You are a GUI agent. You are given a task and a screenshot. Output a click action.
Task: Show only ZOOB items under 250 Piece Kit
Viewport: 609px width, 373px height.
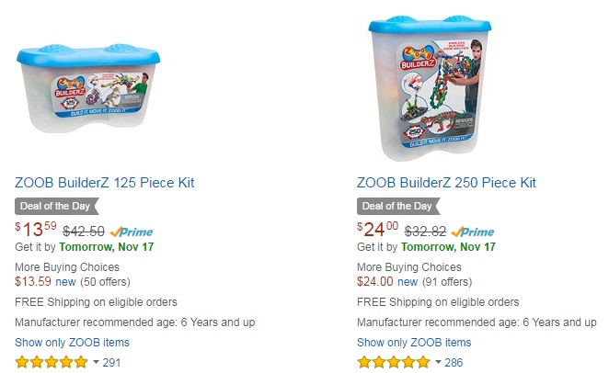(x=414, y=342)
